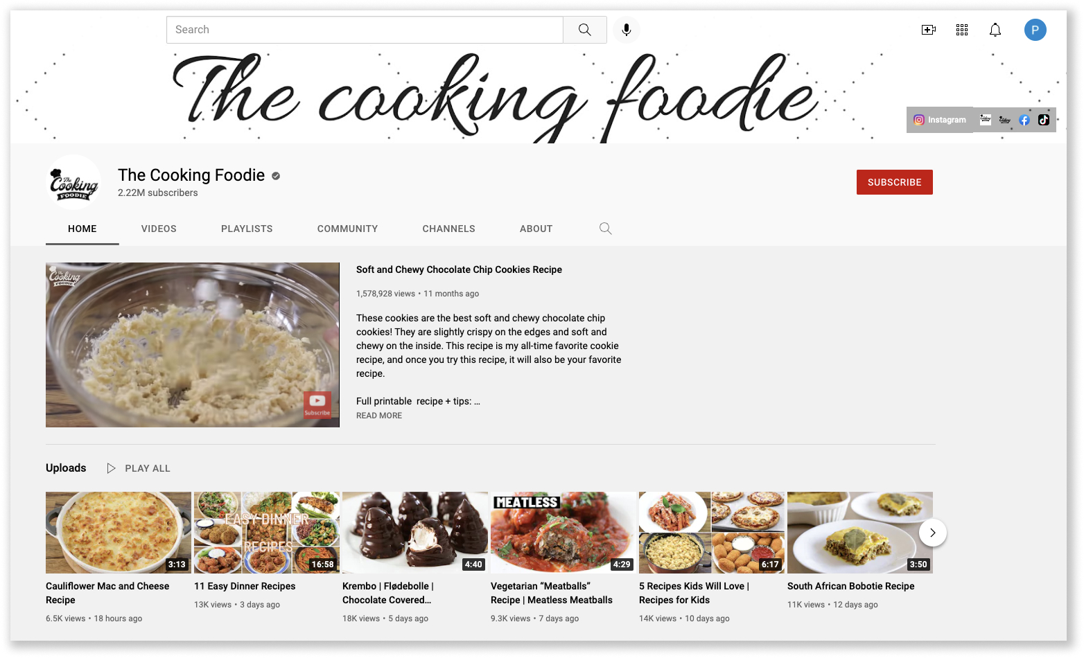The image size is (1084, 658).
Task: Open the channel's TikTok icon
Action: (1044, 119)
